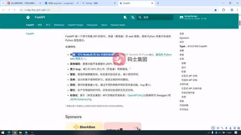Screen dimensions: 241x135
Task: Open the About navigation tab
Action: (104, 25)
